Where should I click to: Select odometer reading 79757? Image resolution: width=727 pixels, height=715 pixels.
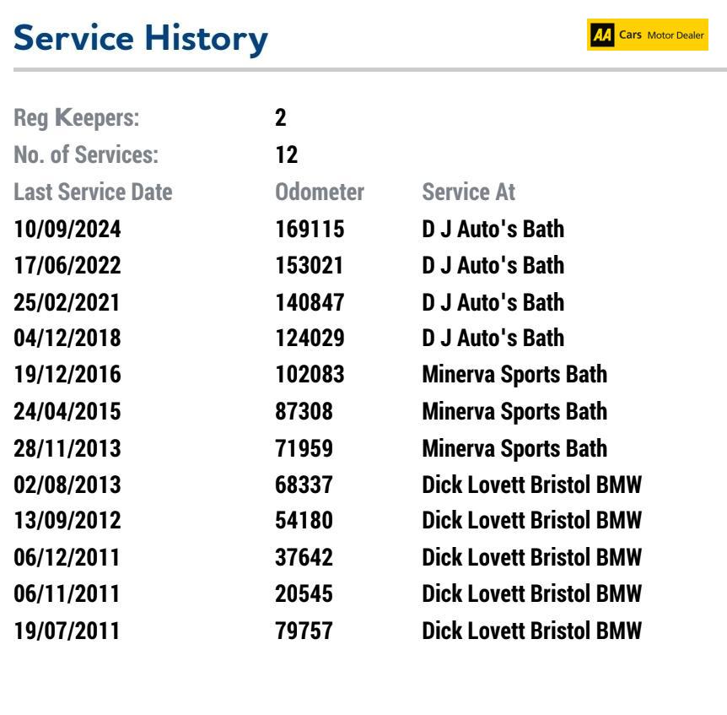pyautogui.click(x=304, y=631)
